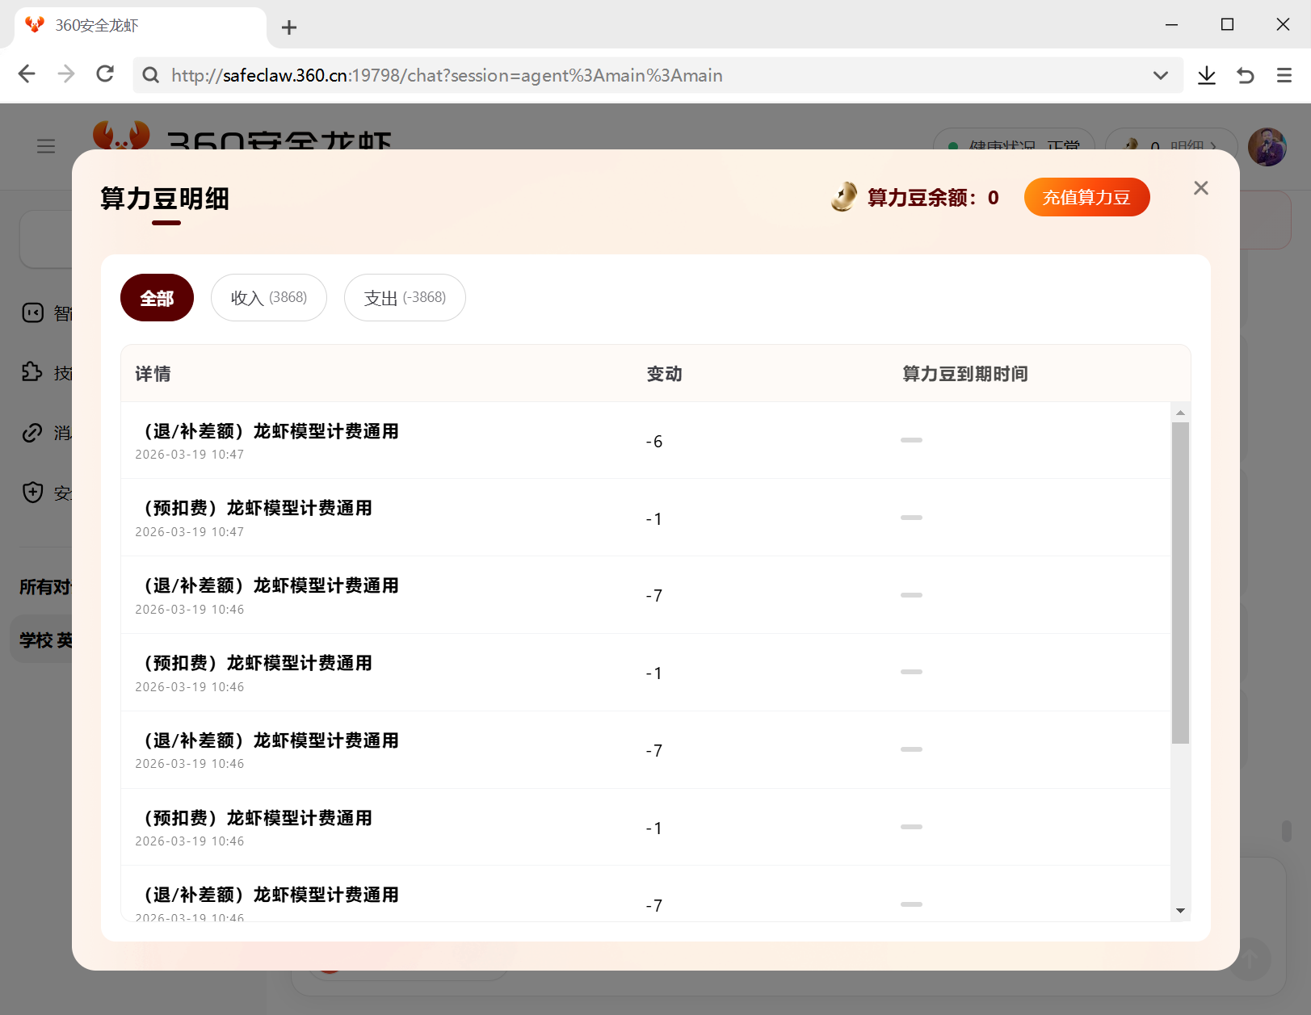Click the sidebar link chain icon

(x=32, y=433)
